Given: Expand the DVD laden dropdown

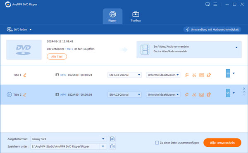Looking at the screenshot, I should coord(31,30).
